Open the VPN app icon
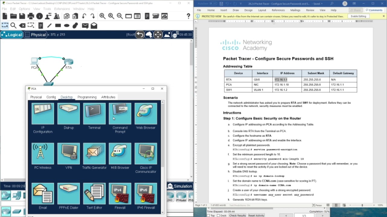The image size is (387, 217). click(x=69, y=154)
